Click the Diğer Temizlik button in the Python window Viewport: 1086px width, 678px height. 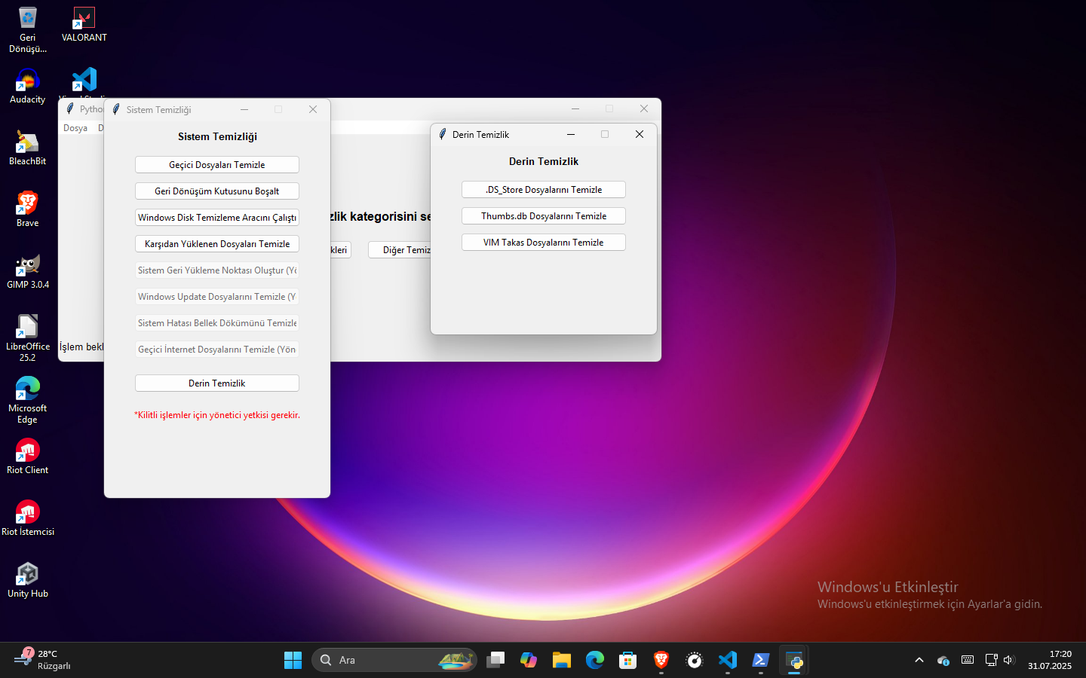click(x=400, y=250)
